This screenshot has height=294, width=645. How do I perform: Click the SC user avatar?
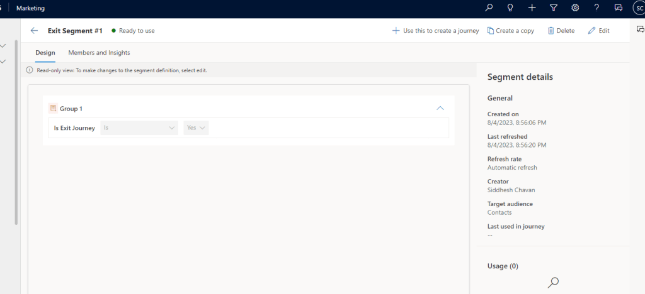[x=639, y=8]
